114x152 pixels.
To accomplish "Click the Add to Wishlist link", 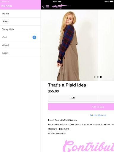I will click(98, 115).
